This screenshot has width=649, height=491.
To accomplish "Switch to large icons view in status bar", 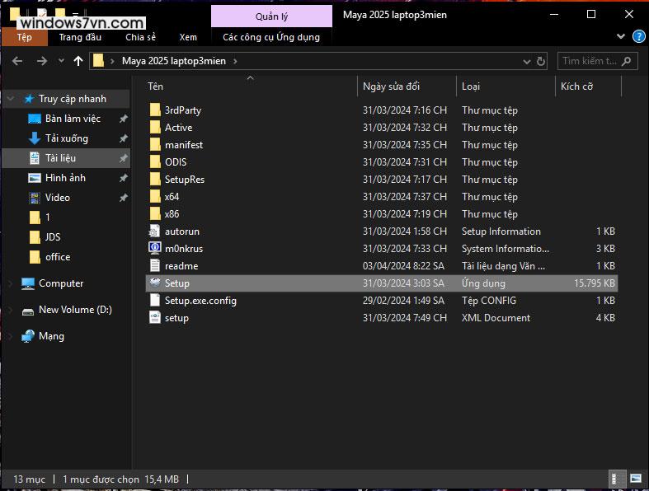I will (636, 479).
